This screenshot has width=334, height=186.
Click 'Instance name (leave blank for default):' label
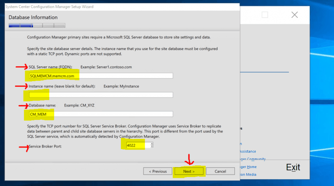point(62,86)
